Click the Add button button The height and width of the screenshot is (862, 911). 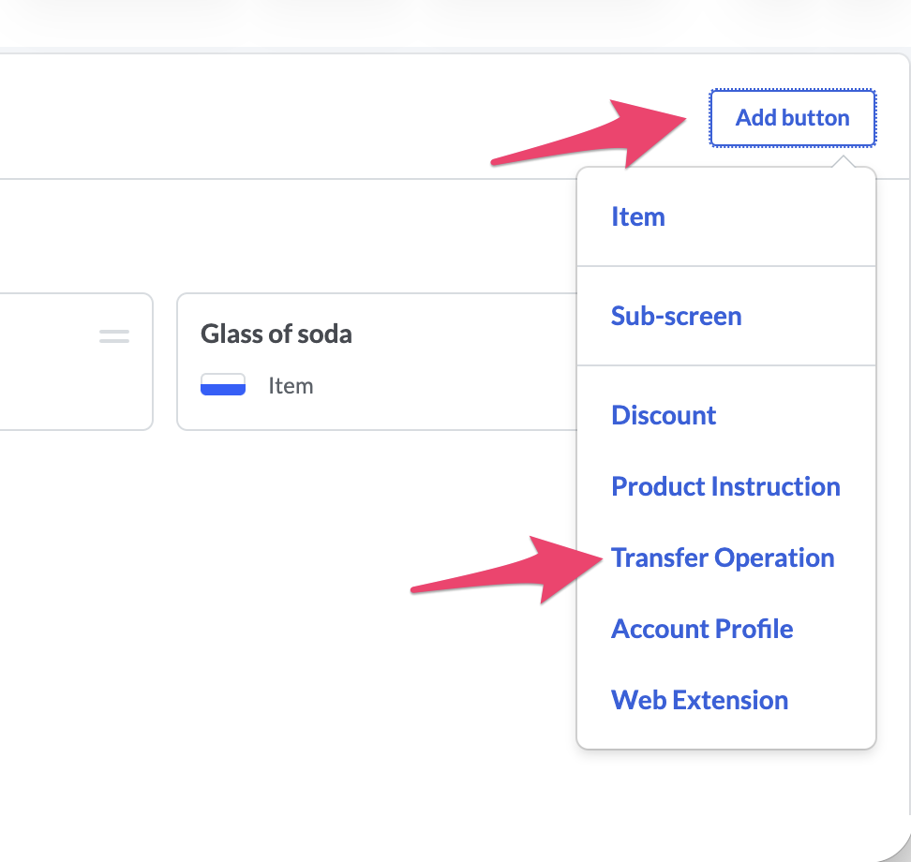tap(792, 118)
